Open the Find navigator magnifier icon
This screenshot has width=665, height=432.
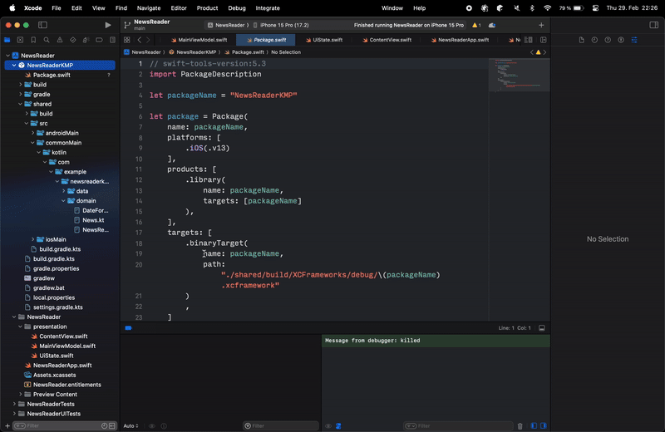coord(47,40)
